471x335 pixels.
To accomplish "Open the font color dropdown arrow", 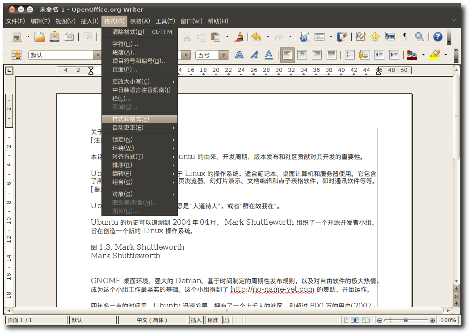I will 423,55.
